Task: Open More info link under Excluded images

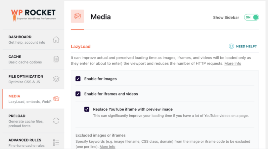Action: [107, 147]
